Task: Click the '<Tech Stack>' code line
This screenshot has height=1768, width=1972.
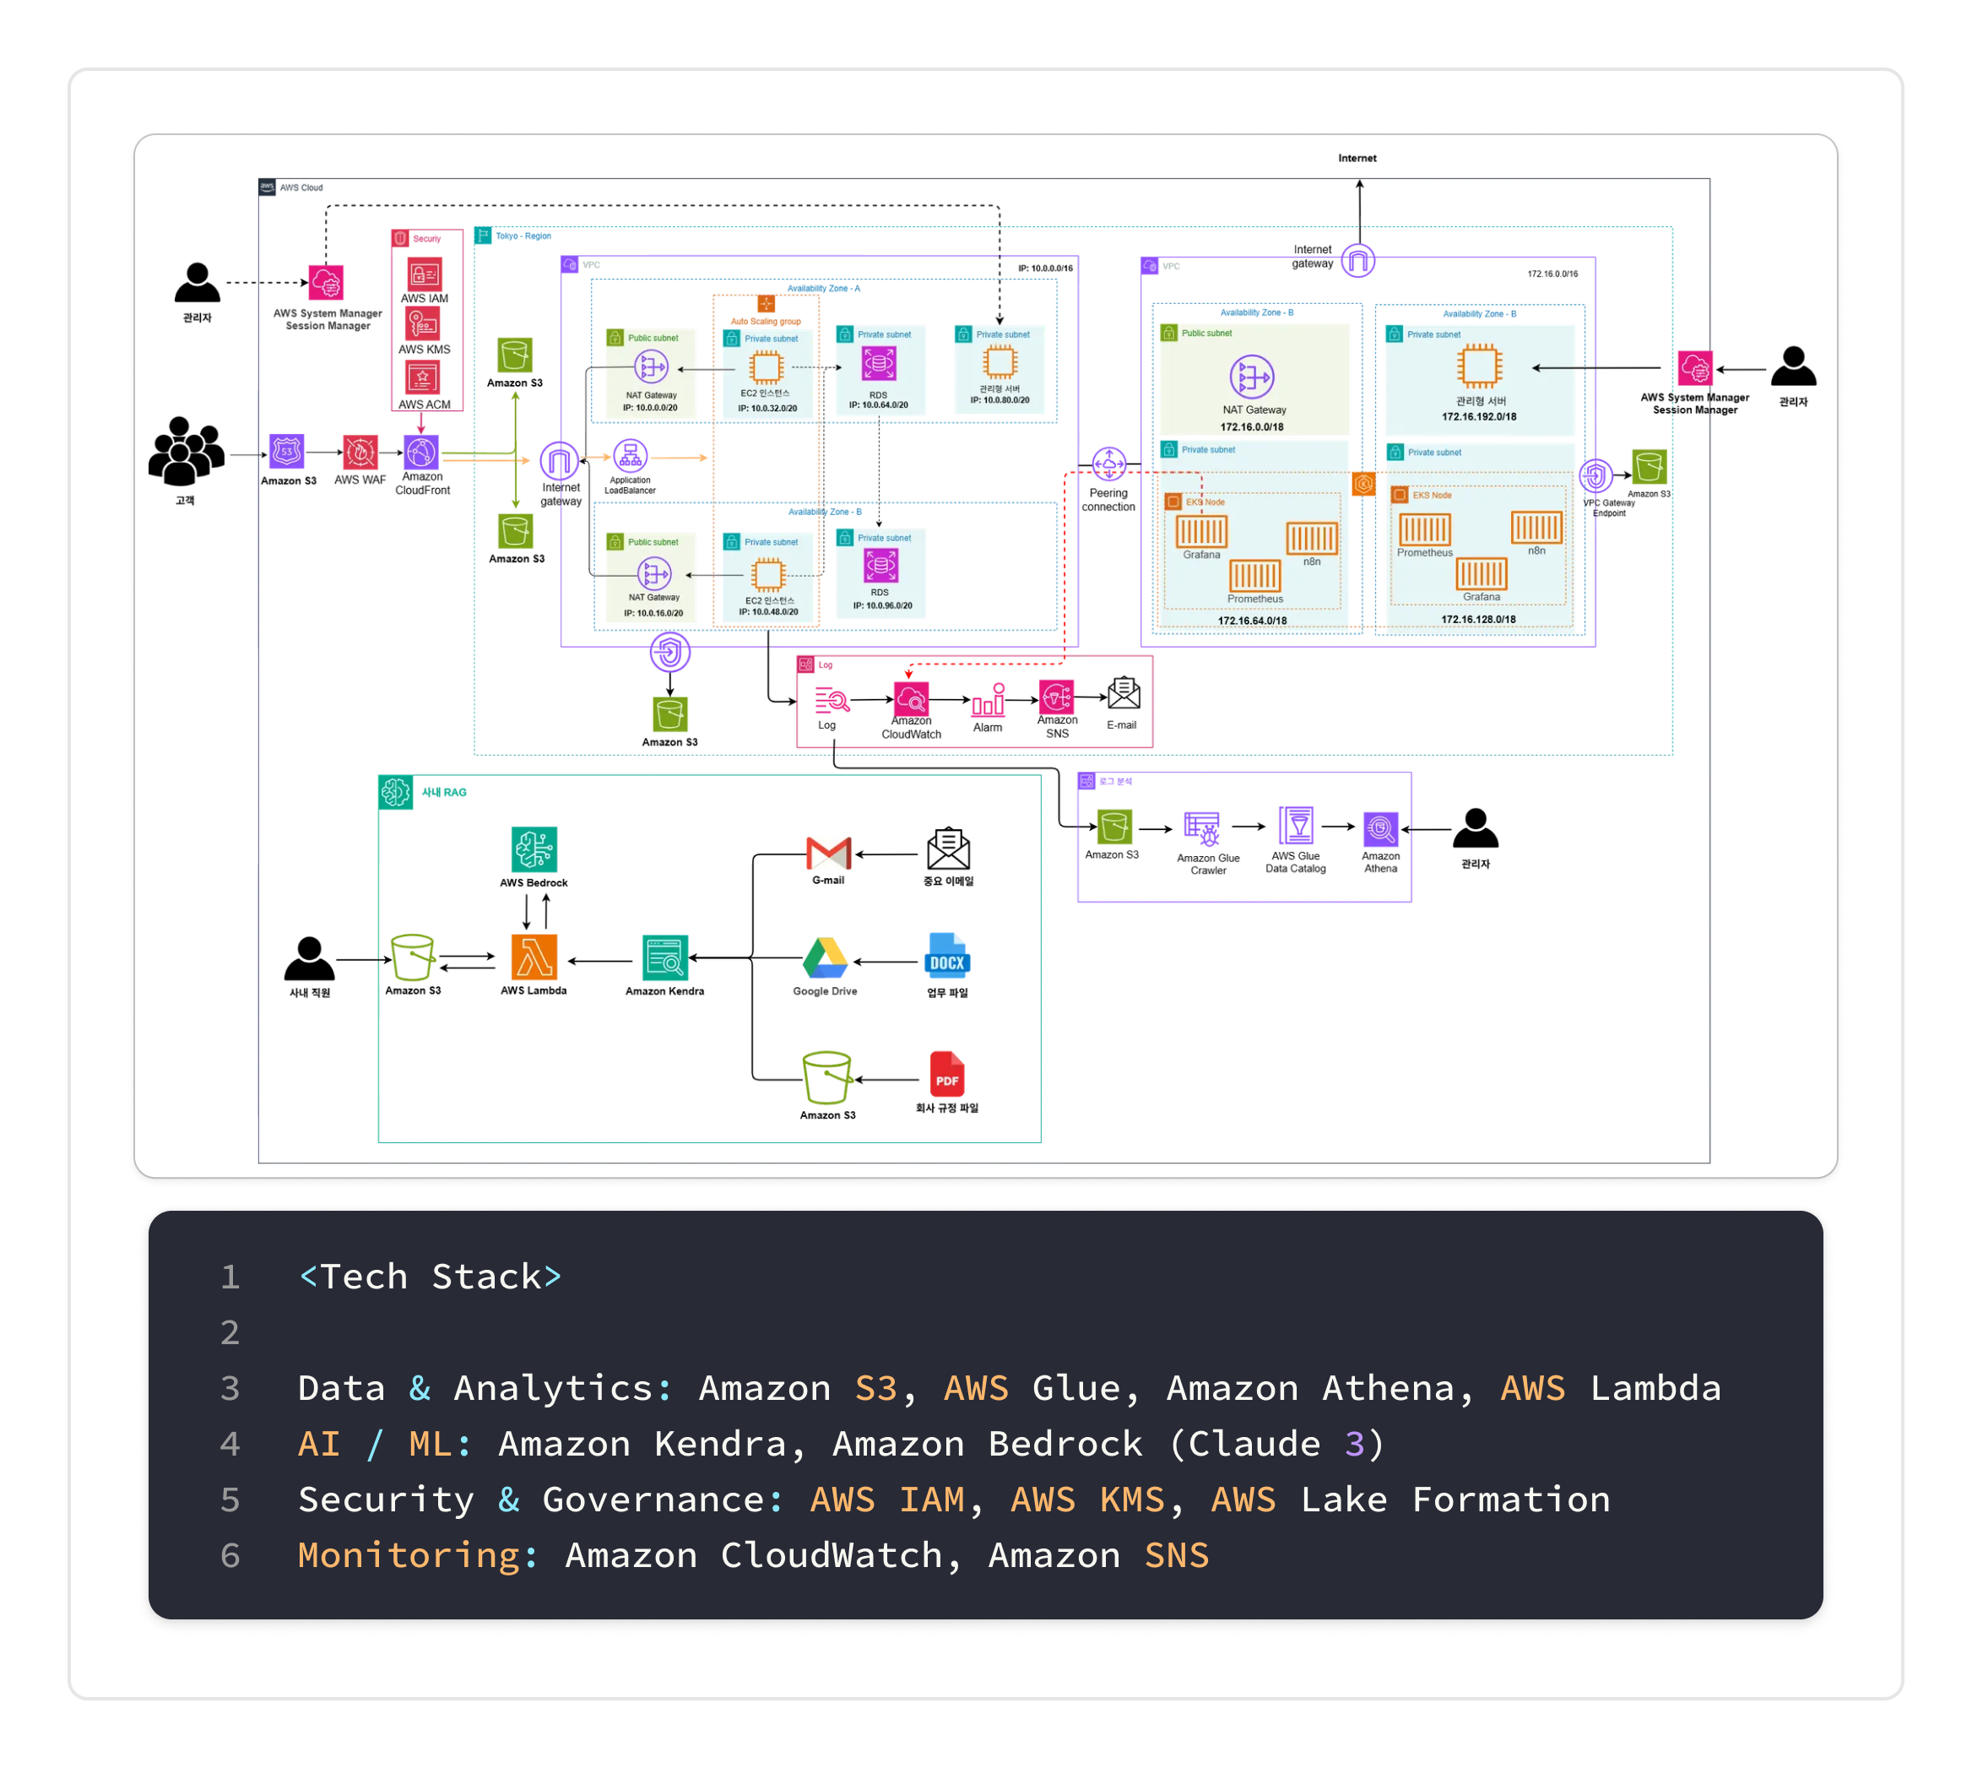Action: tap(430, 1277)
